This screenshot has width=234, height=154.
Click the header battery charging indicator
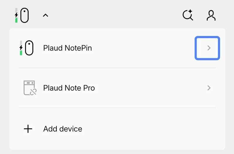(x=17, y=15)
